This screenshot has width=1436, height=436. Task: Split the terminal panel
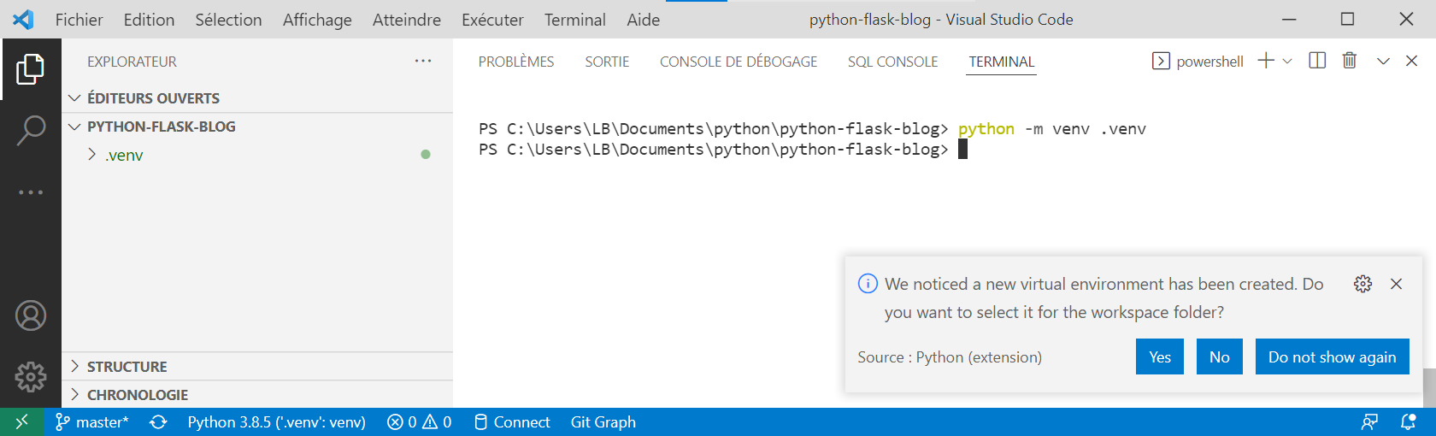[x=1317, y=61]
